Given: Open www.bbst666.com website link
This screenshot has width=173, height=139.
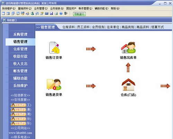Looking at the screenshot, I should pos(20,133).
